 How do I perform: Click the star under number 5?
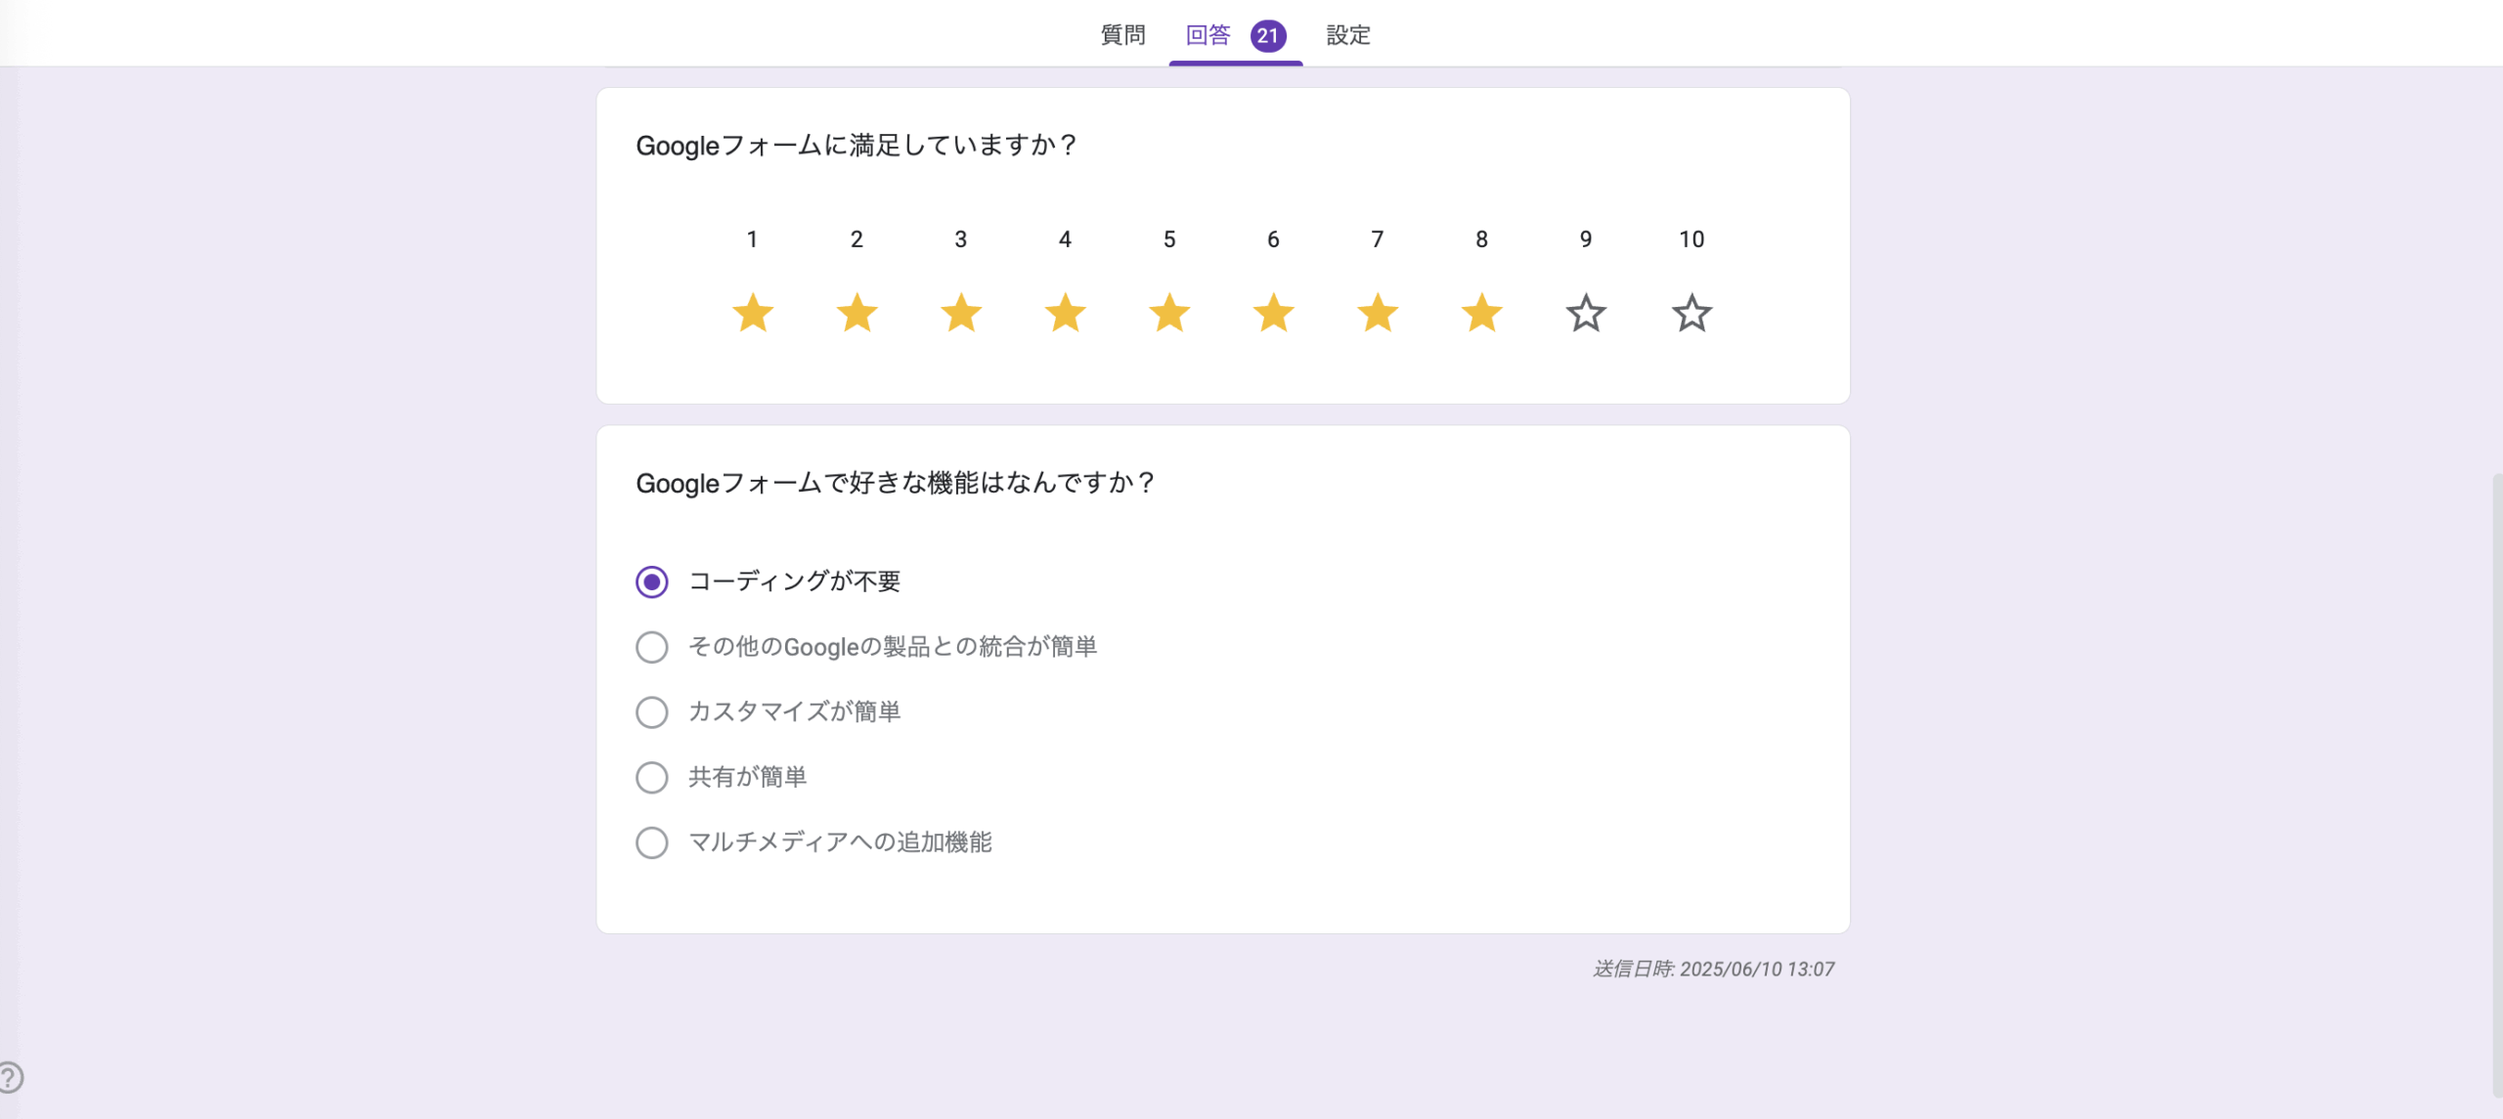(x=1169, y=313)
